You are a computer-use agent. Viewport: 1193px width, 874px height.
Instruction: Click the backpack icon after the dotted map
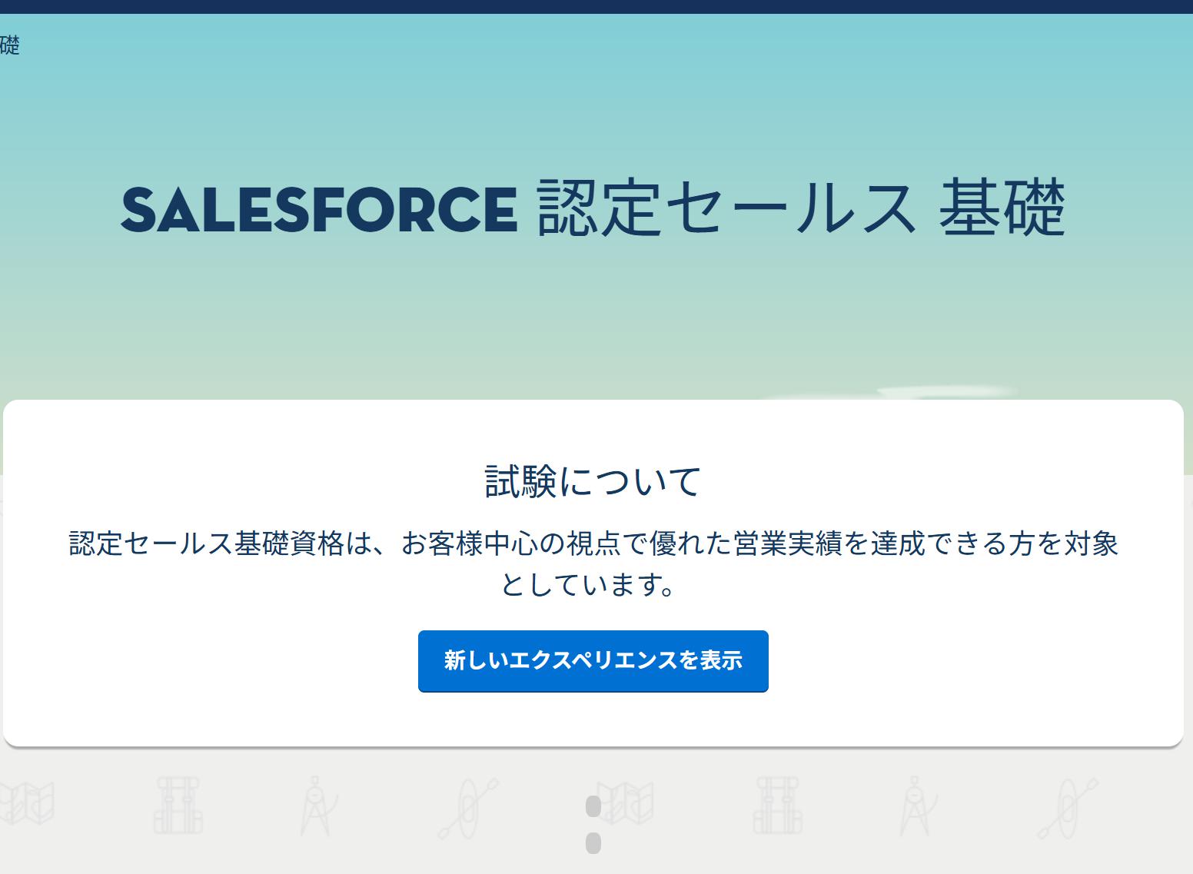(x=777, y=806)
